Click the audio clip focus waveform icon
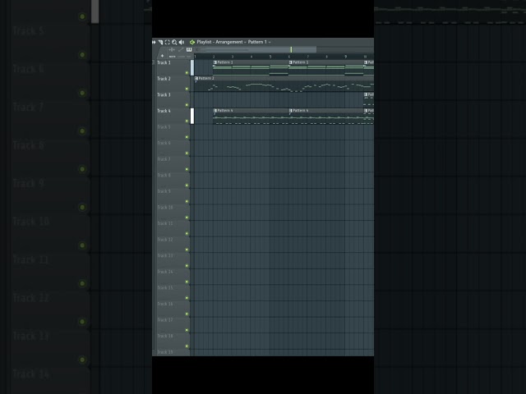Viewport: 526px width, 394px height. point(172,49)
